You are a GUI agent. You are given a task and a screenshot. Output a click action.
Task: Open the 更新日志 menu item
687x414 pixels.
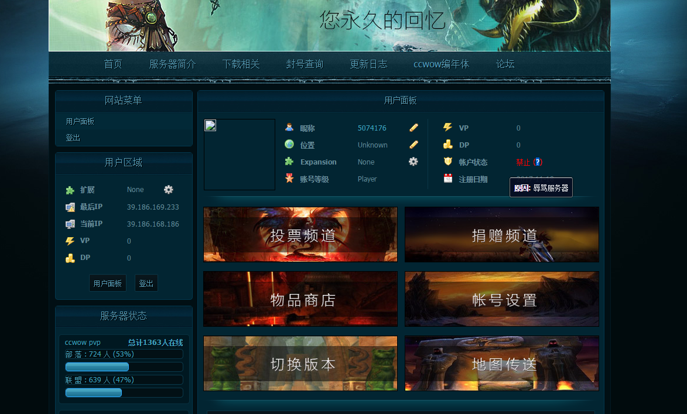tap(369, 64)
